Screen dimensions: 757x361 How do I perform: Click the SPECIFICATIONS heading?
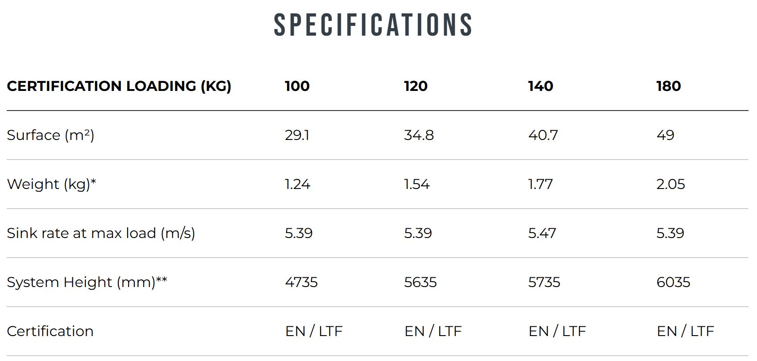[x=373, y=25]
